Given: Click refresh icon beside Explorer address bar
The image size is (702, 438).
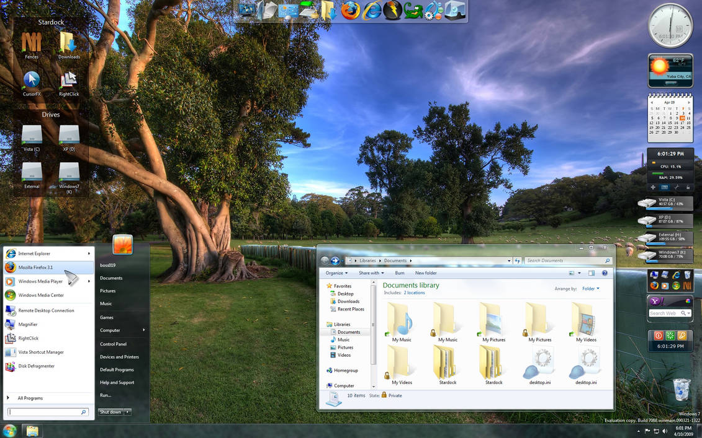Looking at the screenshot, I should point(518,261).
